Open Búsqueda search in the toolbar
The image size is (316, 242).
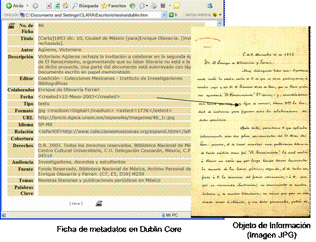[85, 6]
